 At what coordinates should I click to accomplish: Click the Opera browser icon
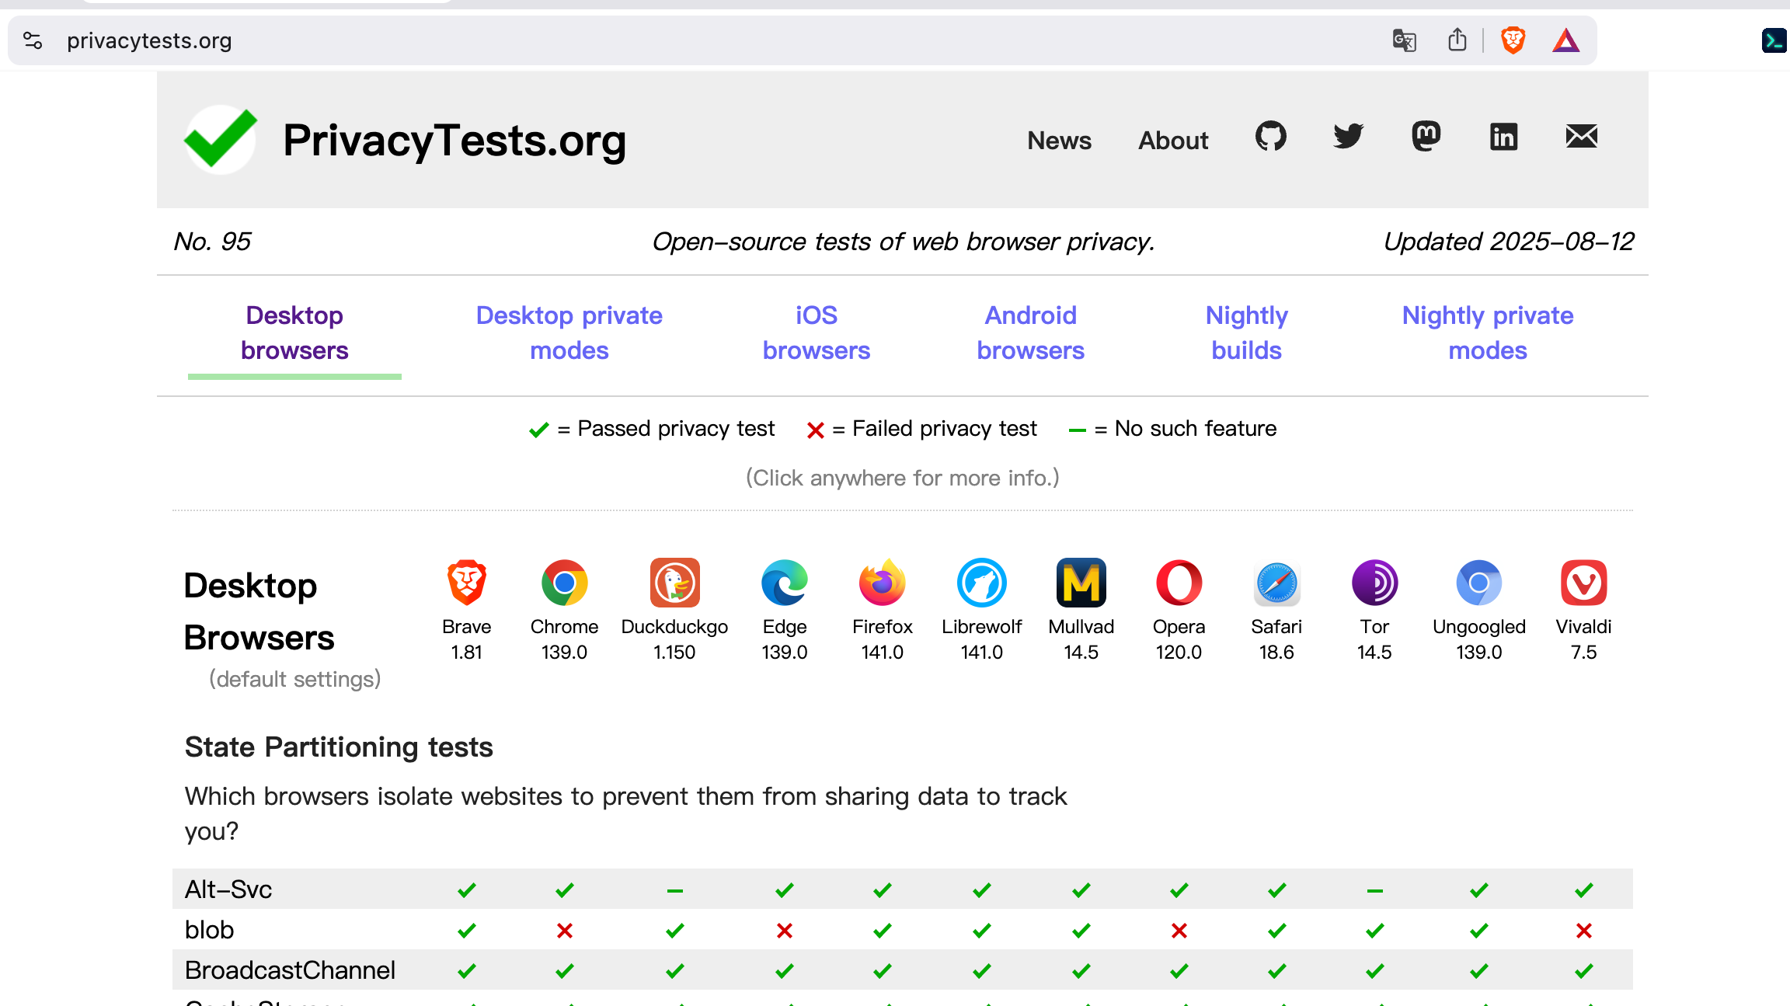point(1179,583)
